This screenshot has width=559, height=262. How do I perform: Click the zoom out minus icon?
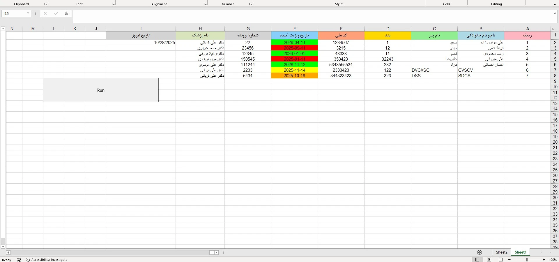pos(509,260)
